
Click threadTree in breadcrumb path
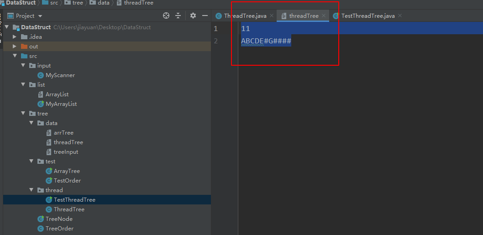(x=139, y=3)
